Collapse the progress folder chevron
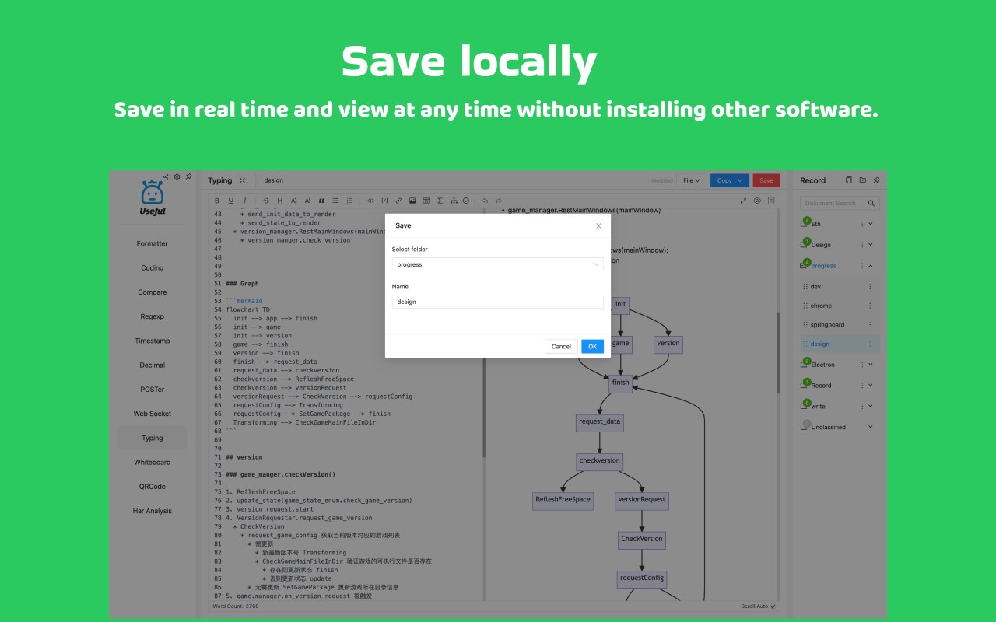The height and width of the screenshot is (622, 996). 871,266
